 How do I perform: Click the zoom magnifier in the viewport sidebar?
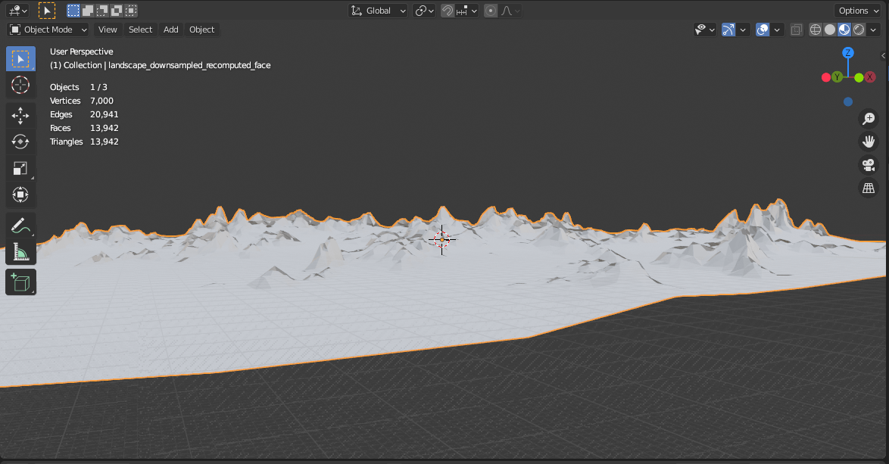869,118
